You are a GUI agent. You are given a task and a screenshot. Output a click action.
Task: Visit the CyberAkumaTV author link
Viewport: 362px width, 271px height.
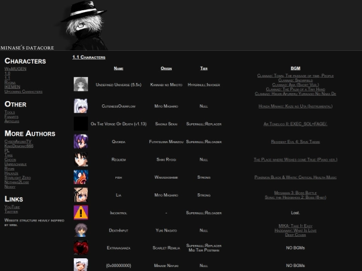[18, 141]
